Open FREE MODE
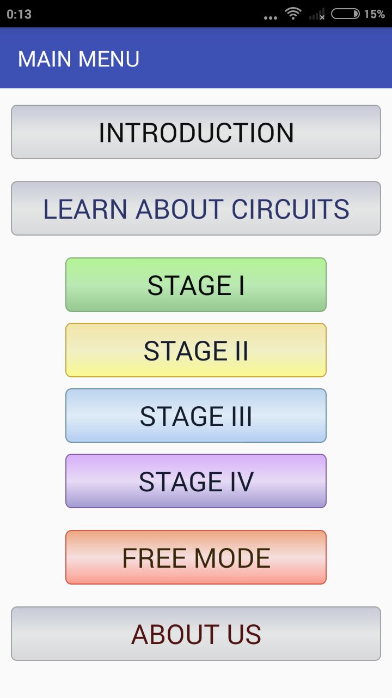Screen dimensions: 392x698 click(x=196, y=557)
